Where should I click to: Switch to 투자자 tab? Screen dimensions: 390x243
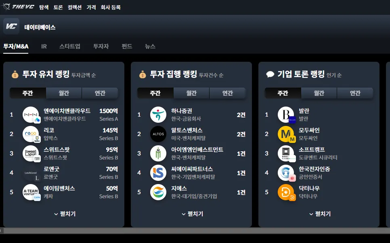point(101,46)
